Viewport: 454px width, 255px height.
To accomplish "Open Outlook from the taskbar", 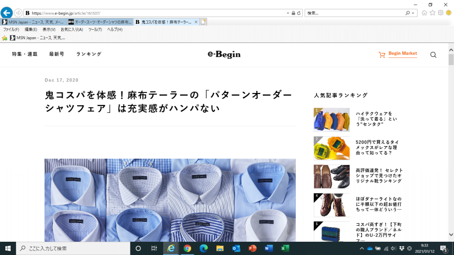I will [x=236, y=248].
